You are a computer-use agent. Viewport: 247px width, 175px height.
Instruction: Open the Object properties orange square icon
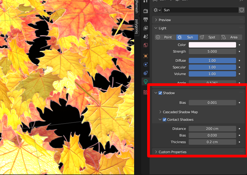146,56
